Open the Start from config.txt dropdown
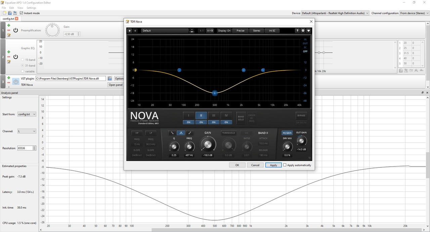 [27, 114]
